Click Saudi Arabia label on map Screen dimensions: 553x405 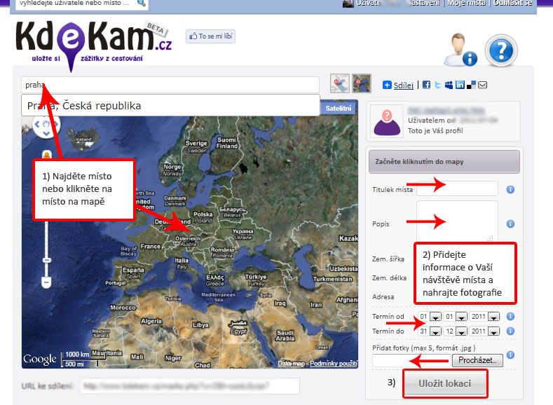(x=285, y=336)
